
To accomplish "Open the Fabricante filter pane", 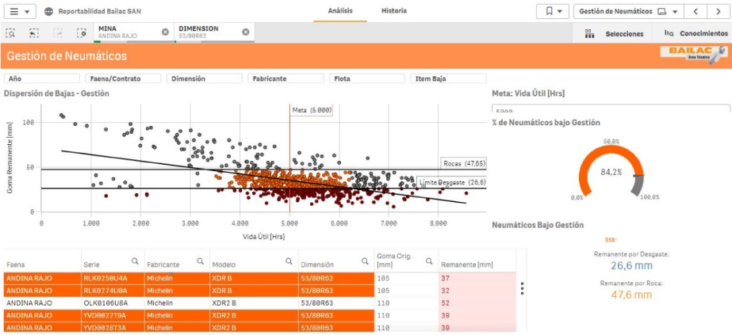I will pyautogui.click(x=286, y=78).
